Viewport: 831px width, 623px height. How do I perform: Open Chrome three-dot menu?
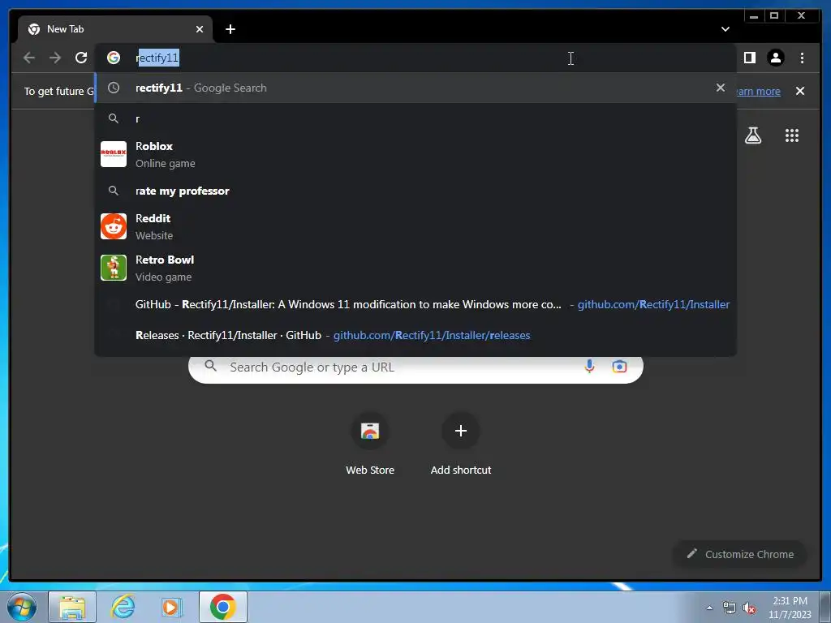tap(802, 58)
